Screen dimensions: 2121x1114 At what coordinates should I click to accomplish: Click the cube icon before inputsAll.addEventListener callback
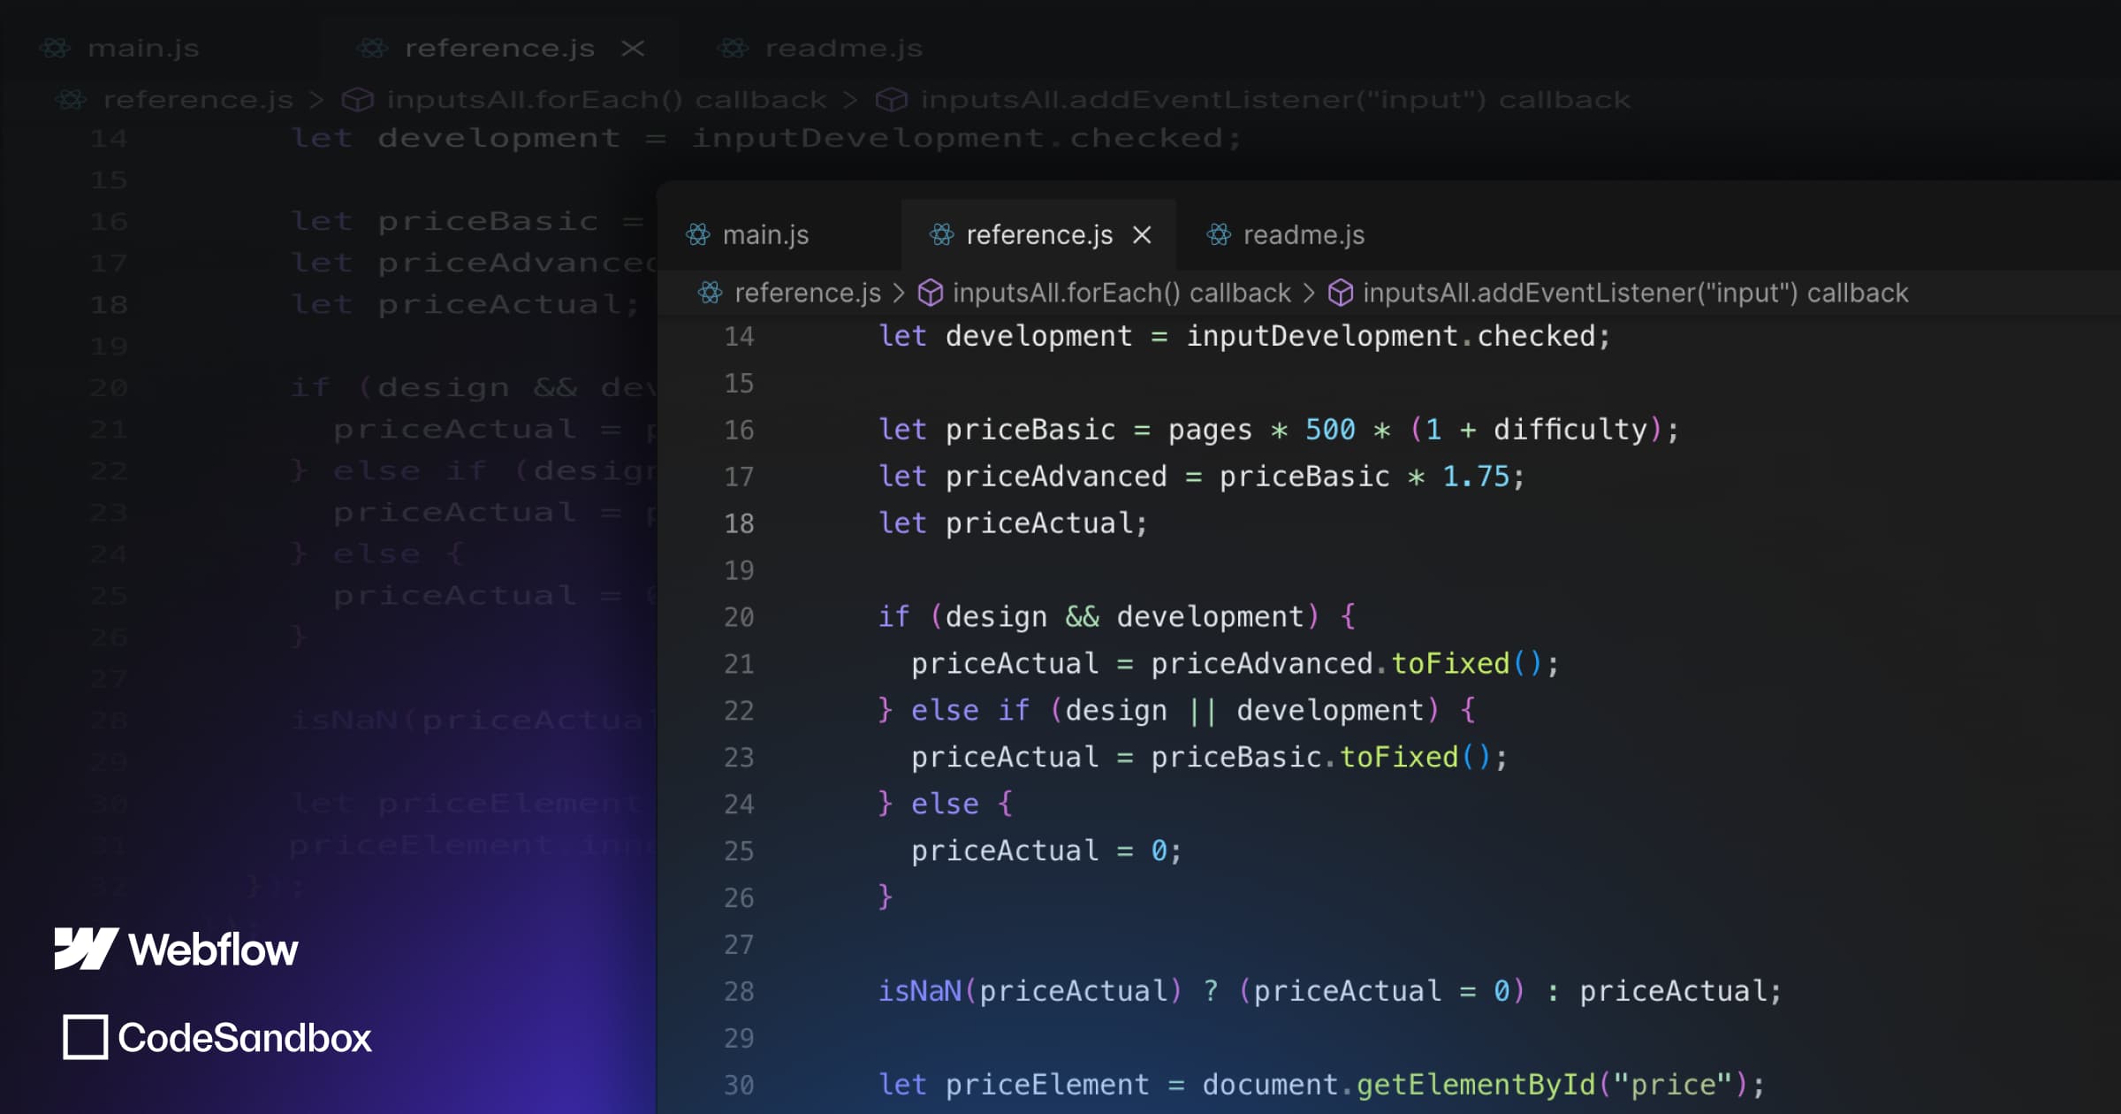[x=1340, y=293]
